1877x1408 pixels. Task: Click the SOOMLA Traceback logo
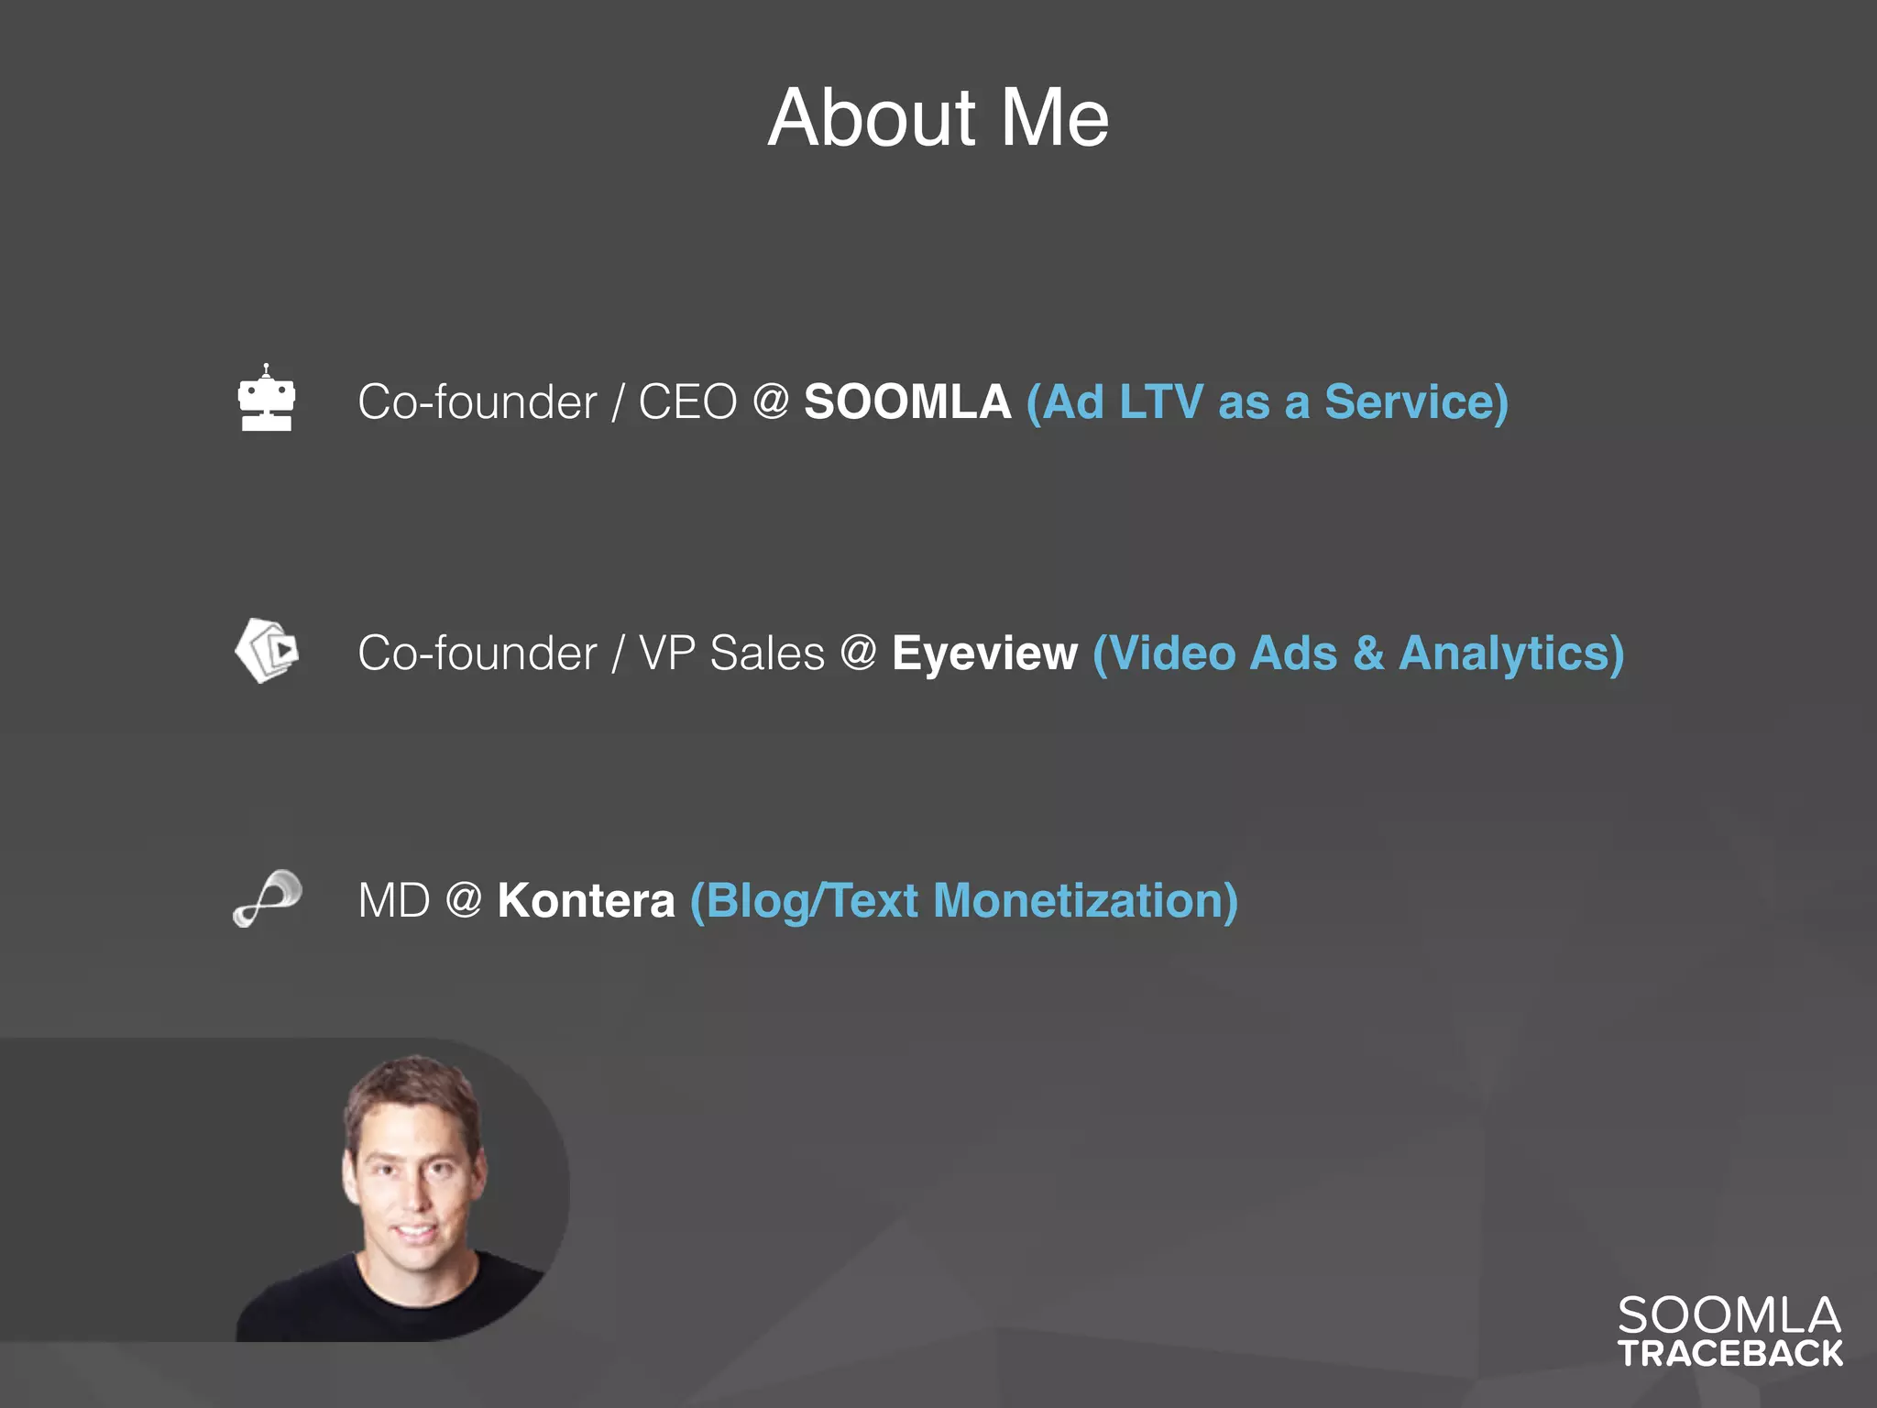1729,1331
